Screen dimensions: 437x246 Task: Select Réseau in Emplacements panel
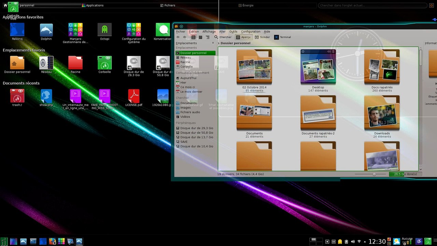tap(196, 57)
